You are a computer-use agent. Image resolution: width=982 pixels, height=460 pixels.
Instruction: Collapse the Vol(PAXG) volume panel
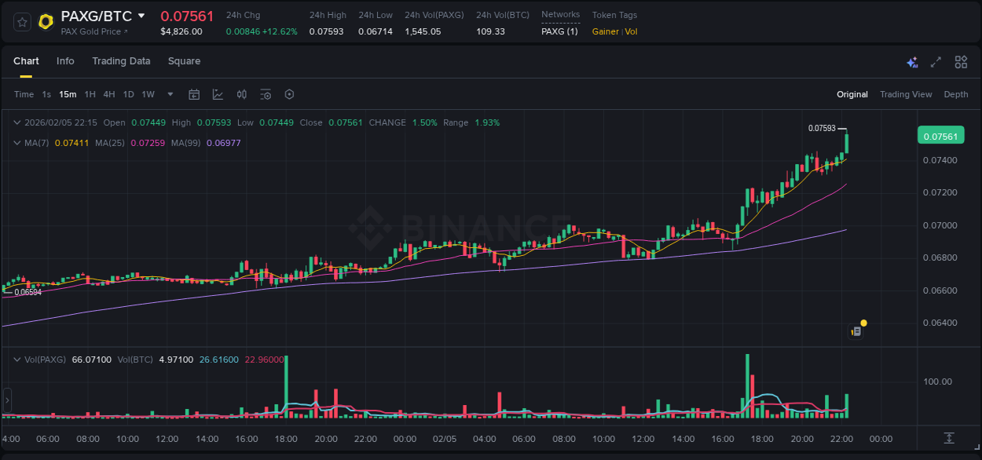pyautogui.click(x=17, y=359)
